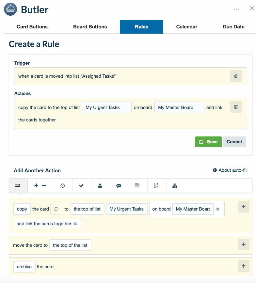
Task: Select the clock dates actions icon
Action: pyautogui.click(x=63, y=185)
